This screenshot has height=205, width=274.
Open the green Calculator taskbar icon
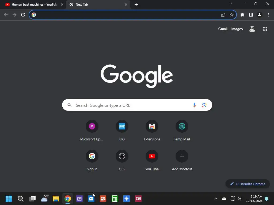[x=115, y=199]
